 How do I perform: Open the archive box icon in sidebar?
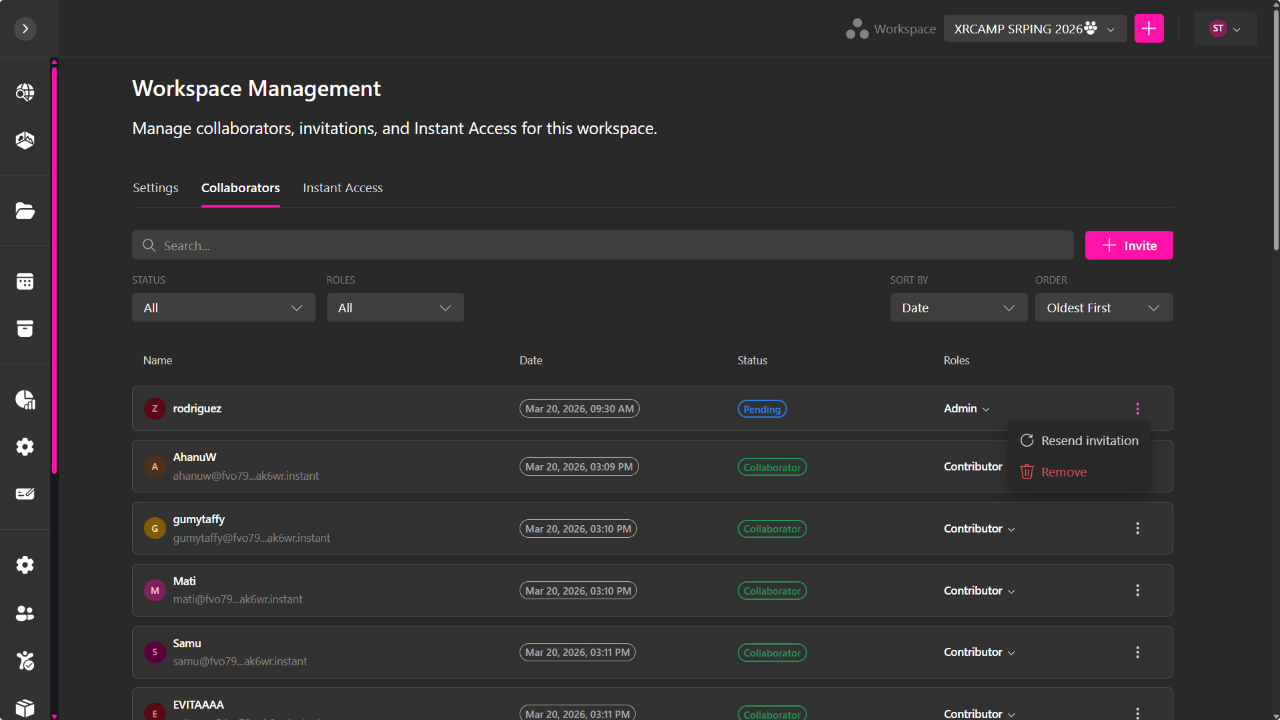coord(25,329)
